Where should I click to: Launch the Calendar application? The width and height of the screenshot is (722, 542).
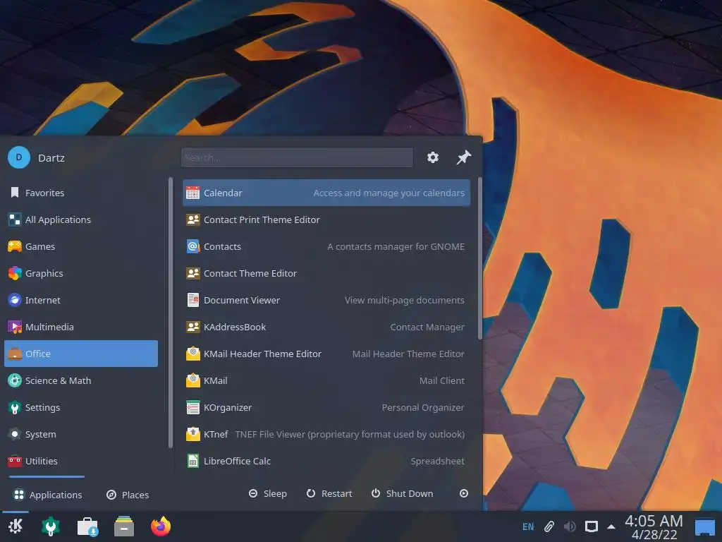tap(326, 193)
